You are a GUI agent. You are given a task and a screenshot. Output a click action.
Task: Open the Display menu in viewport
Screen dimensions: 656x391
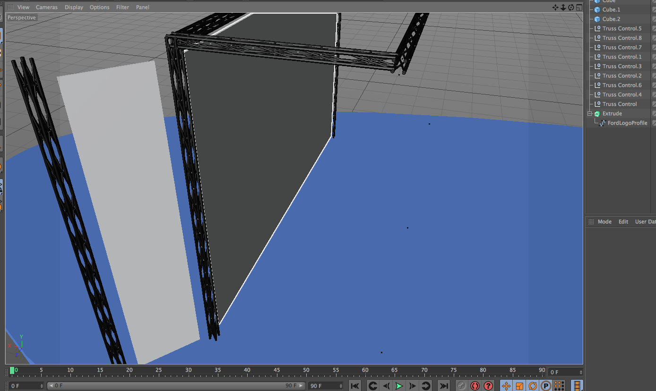pyautogui.click(x=74, y=7)
